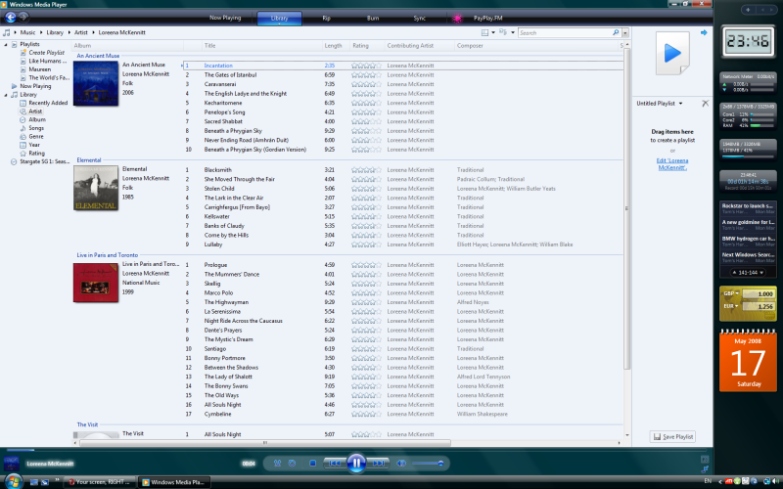
Task: Click the music note category icon in breadcrumb
Action: (7, 32)
